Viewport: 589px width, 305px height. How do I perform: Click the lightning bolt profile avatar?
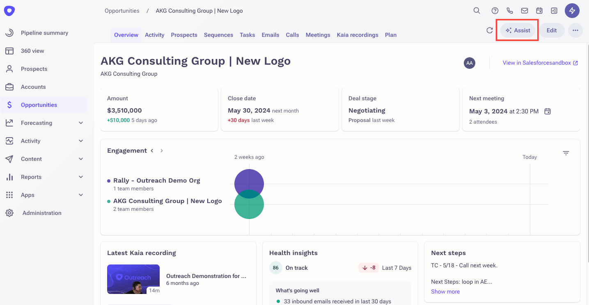click(572, 11)
